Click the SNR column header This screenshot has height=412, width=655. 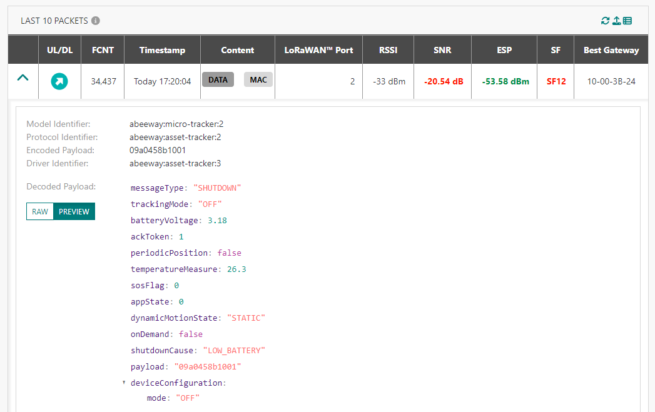(x=442, y=50)
